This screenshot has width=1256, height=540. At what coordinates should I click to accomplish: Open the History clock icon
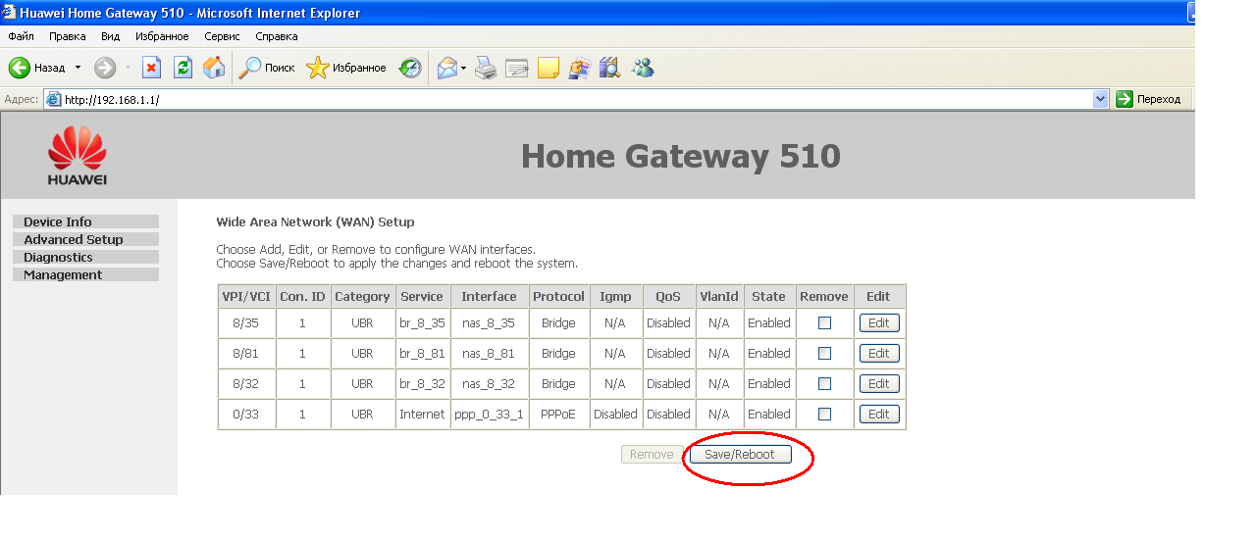point(410,68)
